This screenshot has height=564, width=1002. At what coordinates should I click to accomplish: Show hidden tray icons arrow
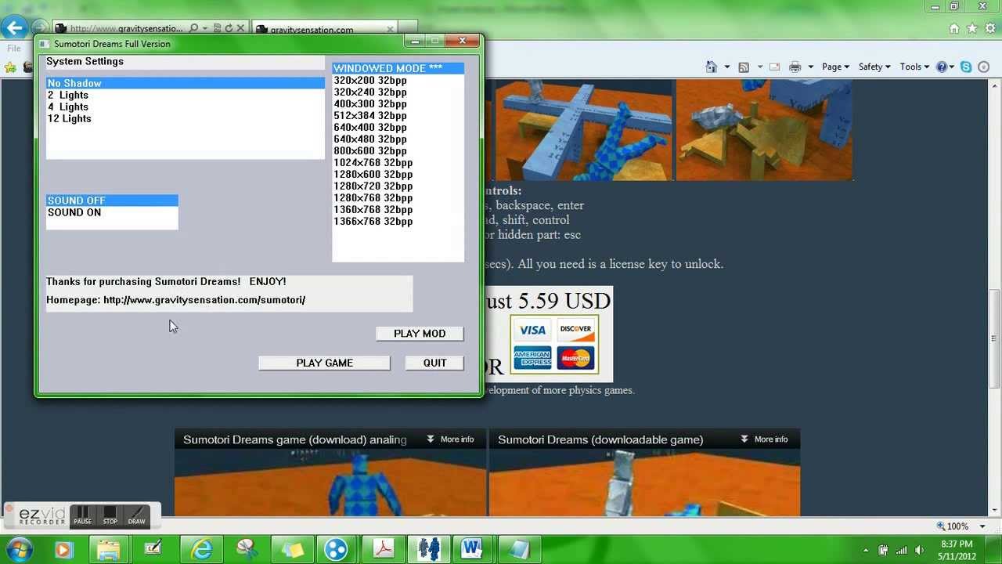click(865, 550)
